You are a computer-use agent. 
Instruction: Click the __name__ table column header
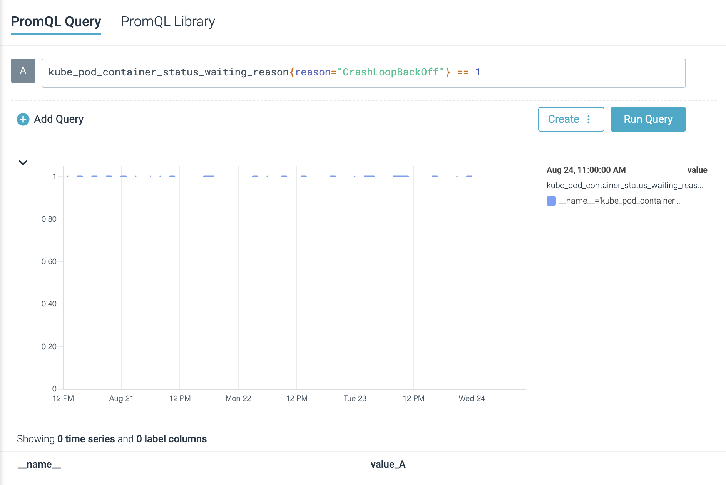click(39, 464)
